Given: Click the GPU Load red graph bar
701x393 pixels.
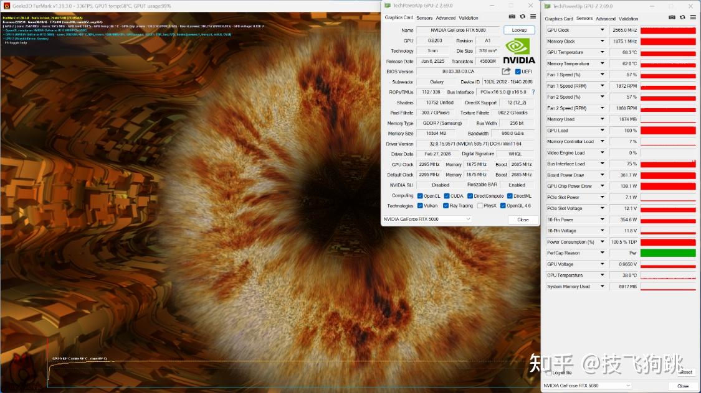Looking at the screenshot, I should pos(668,130).
